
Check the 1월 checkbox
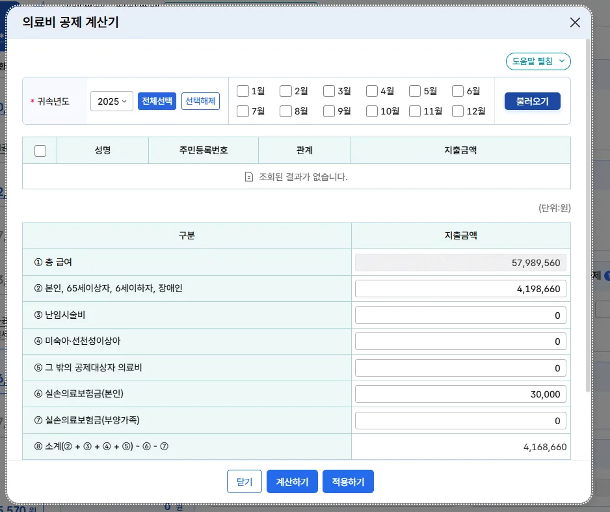pos(243,91)
